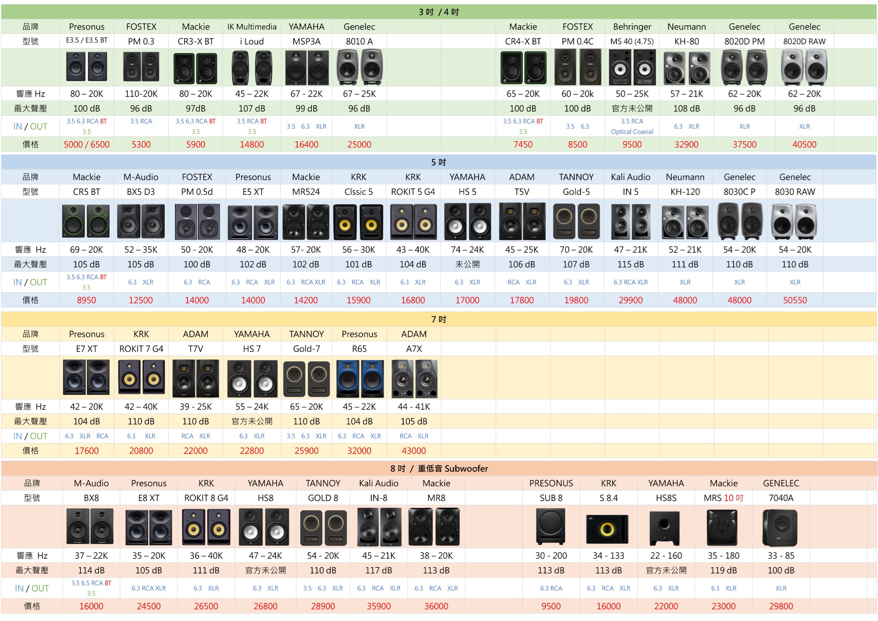The width and height of the screenshot is (878, 621).
Task: Click the M-Audio BX5 D3 speaker image
Action: click(141, 221)
